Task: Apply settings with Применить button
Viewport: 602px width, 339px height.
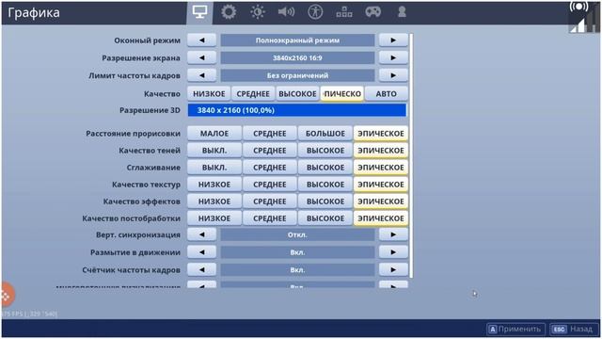Action: [516, 329]
